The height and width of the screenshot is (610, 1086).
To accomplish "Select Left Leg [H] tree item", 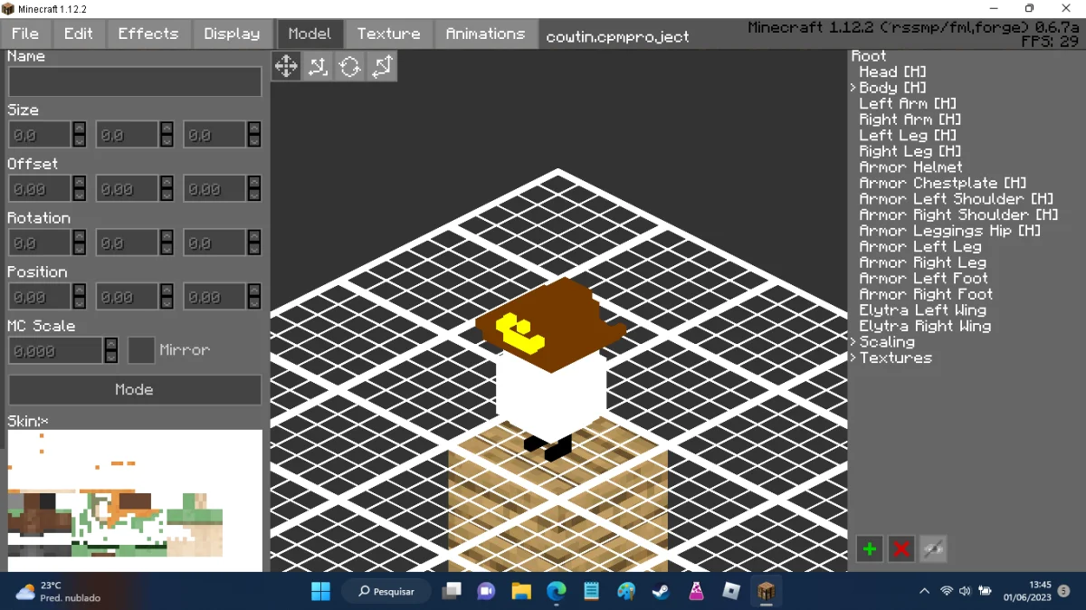I will point(908,136).
